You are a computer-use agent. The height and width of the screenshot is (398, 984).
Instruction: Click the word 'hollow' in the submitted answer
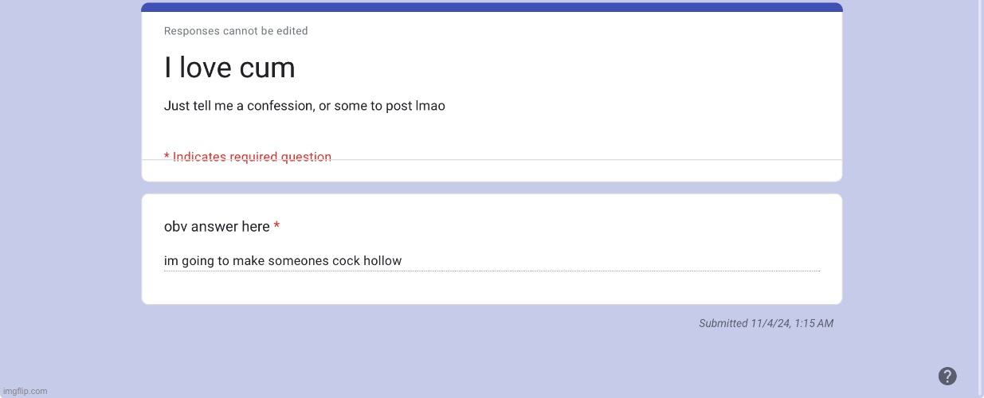[382, 261]
